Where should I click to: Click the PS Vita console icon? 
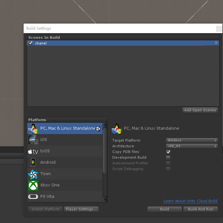pos(33,197)
